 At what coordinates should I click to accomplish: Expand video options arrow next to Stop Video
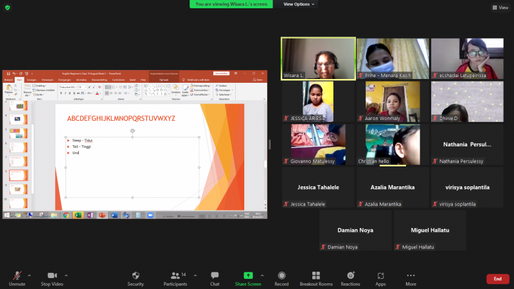tap(66, 275)
